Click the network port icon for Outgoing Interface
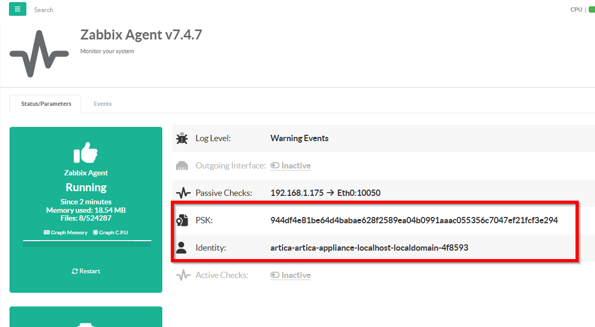595x327 pixels. (182, 166)
